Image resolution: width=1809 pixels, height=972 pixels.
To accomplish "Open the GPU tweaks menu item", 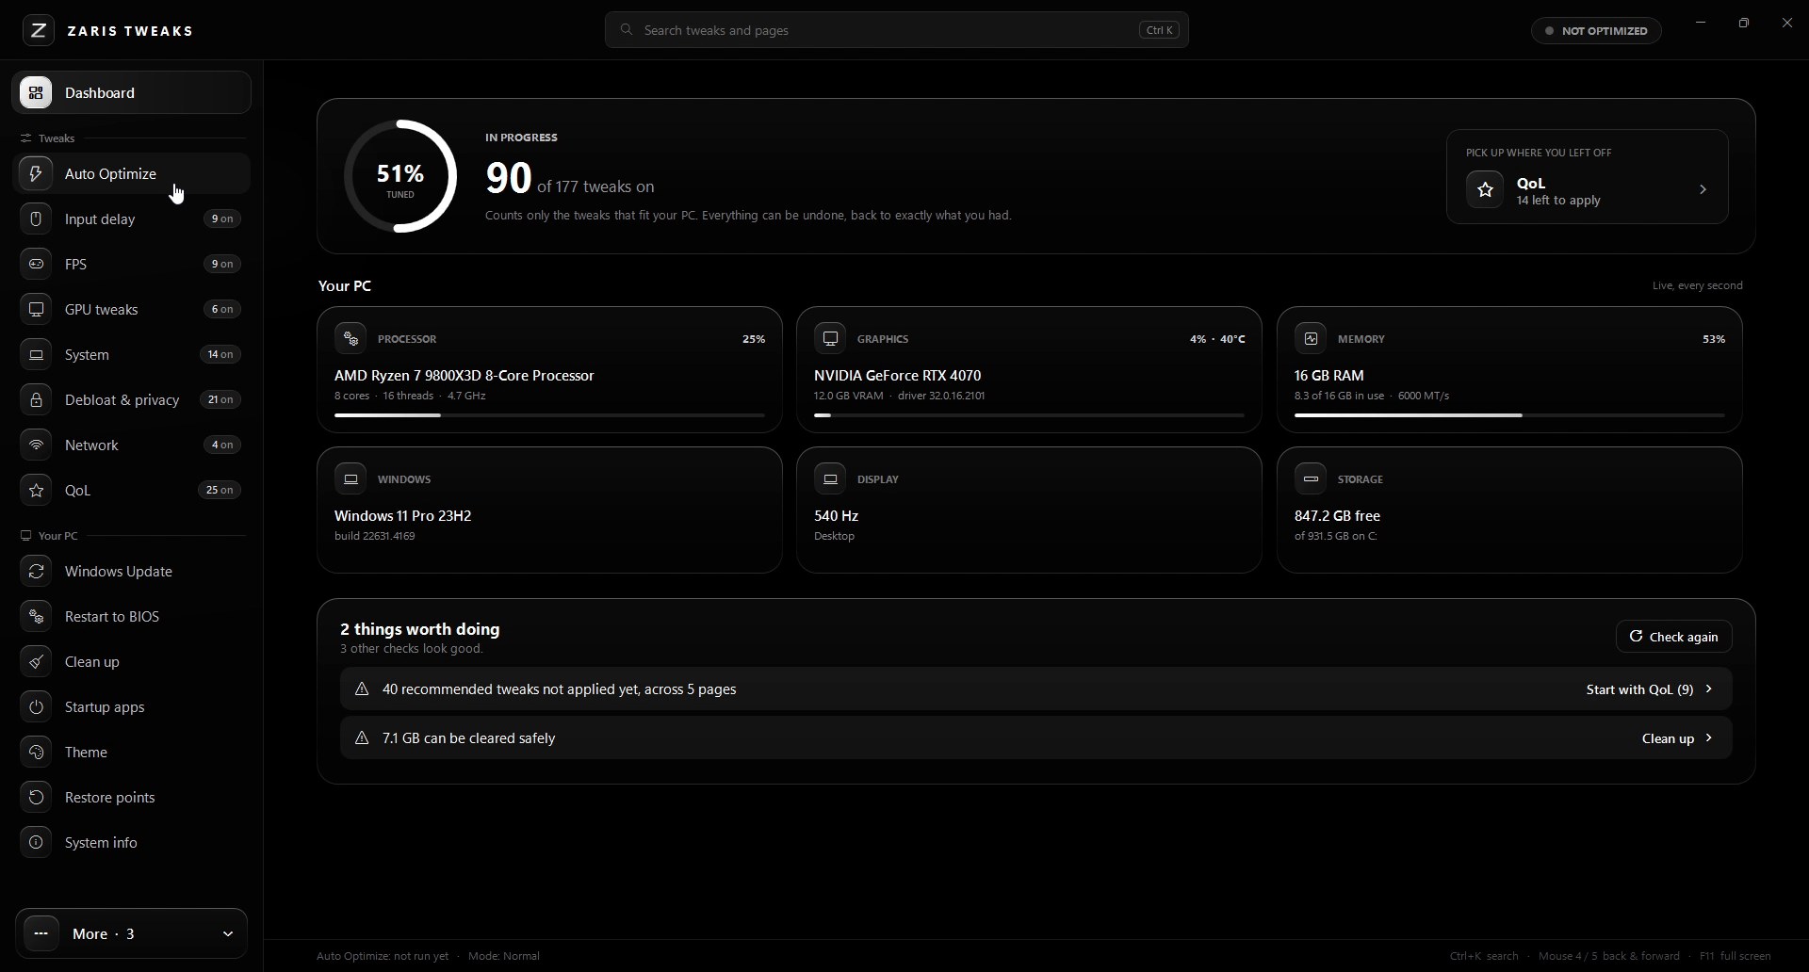I will pyautogui.click(x=132, y=310).
